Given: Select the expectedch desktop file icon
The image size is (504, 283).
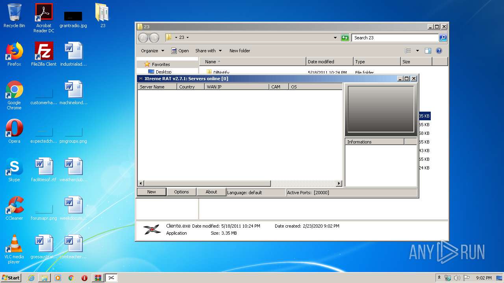Looking at the screenshot, I should 44,136.
